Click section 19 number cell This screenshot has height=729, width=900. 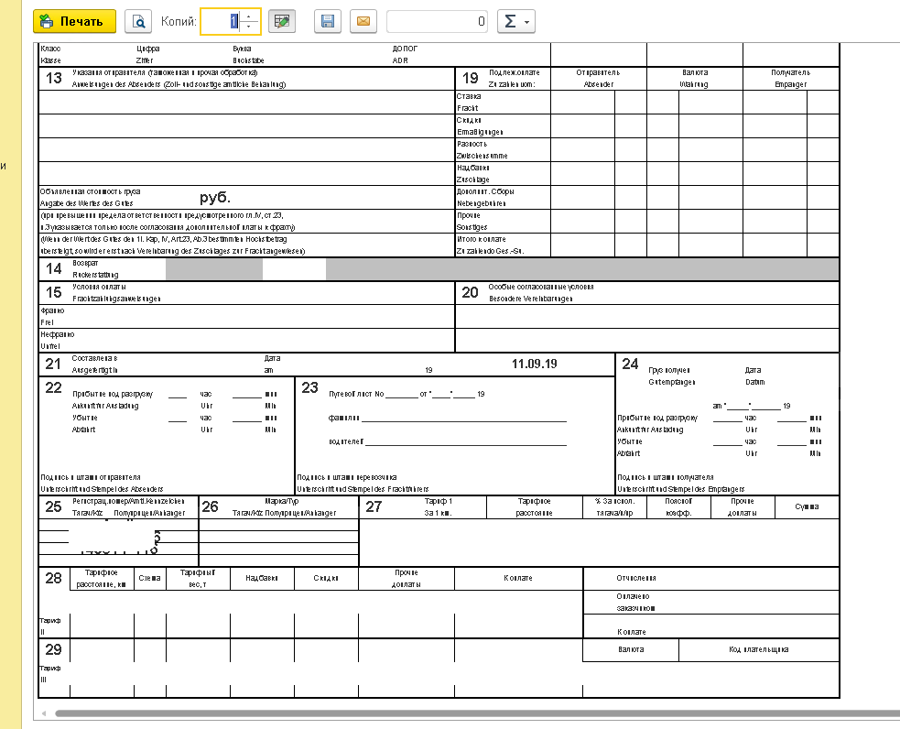point(471,78)
